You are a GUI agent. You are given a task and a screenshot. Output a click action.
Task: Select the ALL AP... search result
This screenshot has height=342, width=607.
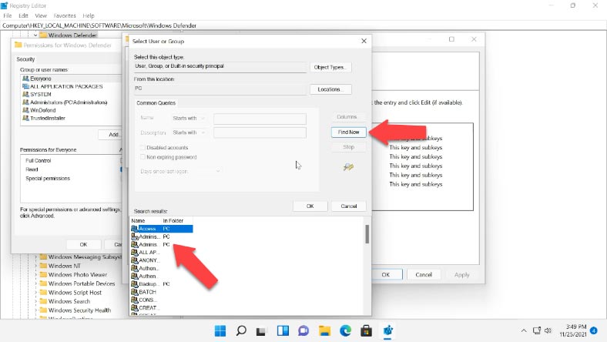[x=146, y=252]
